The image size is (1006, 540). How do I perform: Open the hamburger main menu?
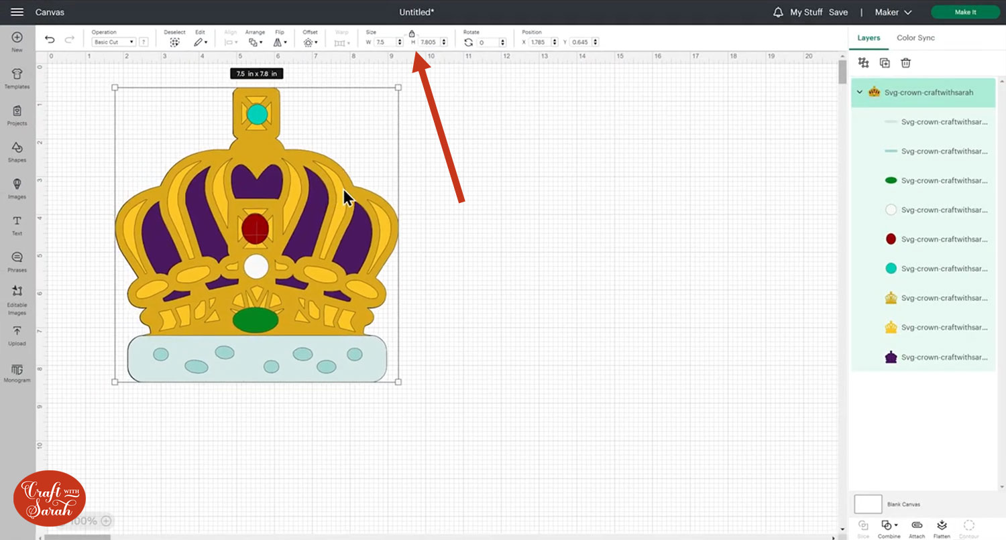(17, 12)
